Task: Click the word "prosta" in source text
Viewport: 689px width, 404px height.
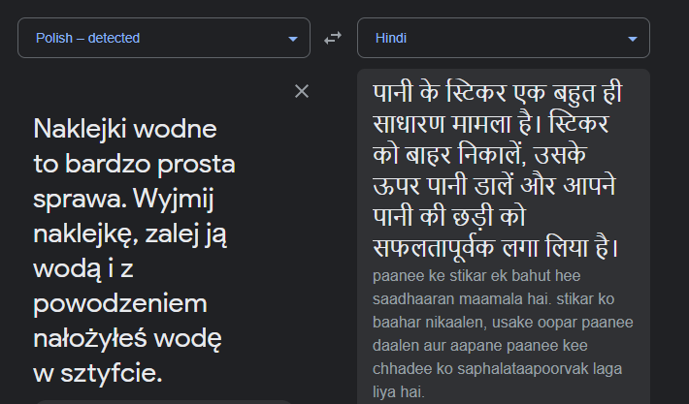Action: 196,165
